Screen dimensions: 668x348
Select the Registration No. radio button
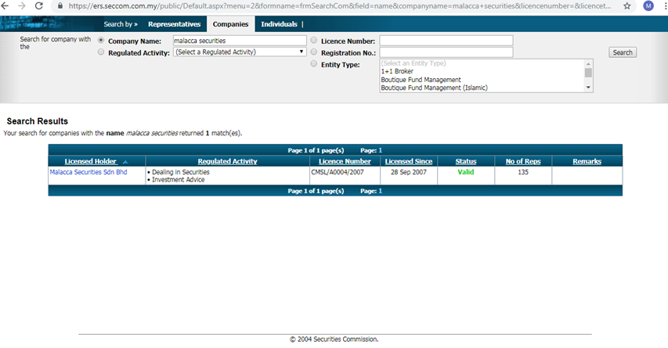tap(314, 52)
